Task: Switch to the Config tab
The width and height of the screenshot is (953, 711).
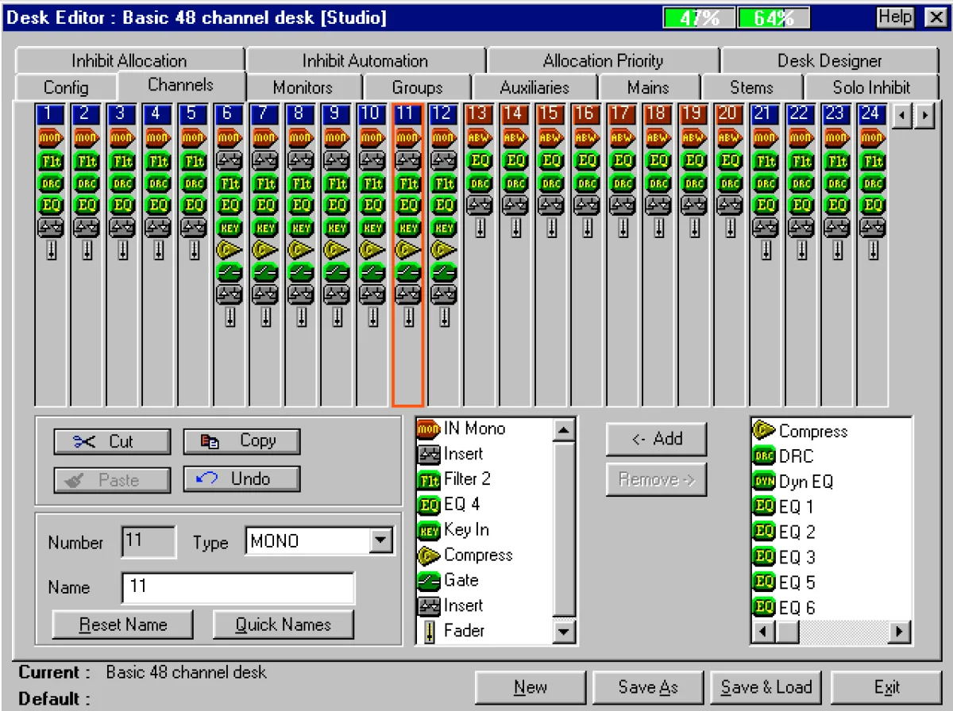Action: (x=66, y=87)
